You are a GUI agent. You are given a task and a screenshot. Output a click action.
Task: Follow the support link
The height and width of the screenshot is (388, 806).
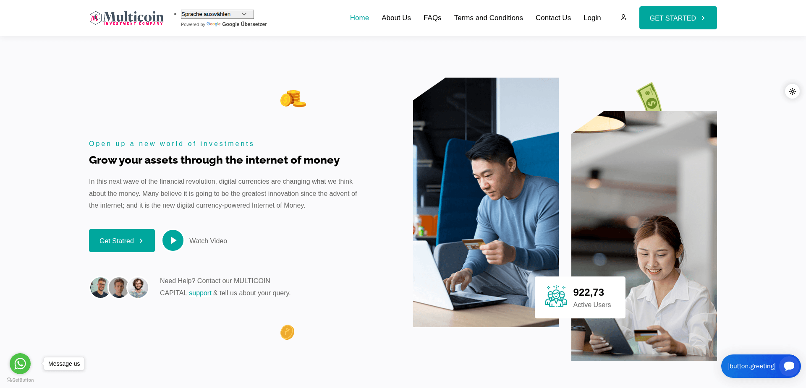click(x=200, y=293)
